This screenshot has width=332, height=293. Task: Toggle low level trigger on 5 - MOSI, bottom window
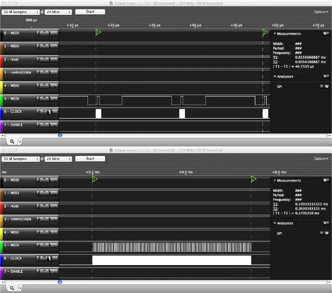coord(55,245)
